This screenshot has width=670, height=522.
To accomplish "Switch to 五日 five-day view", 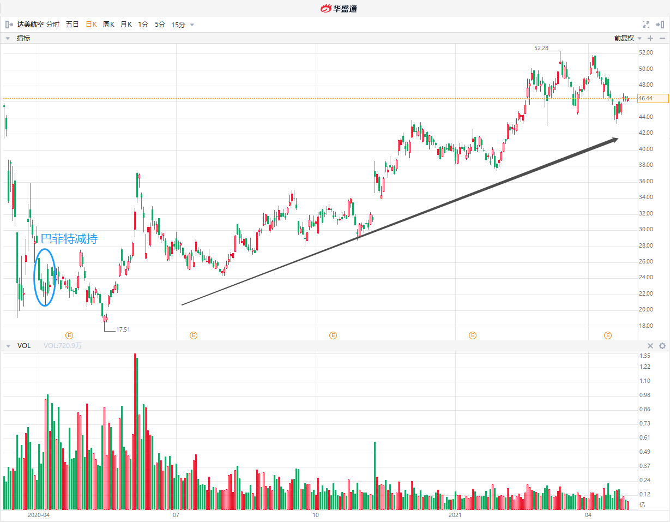I will coord(72,25).
